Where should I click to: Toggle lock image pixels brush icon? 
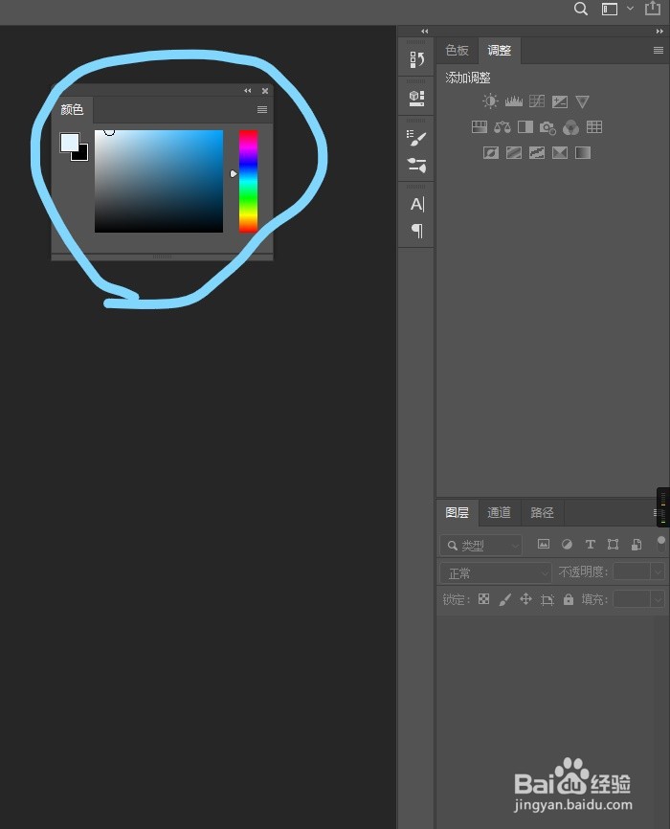point(505,599)
